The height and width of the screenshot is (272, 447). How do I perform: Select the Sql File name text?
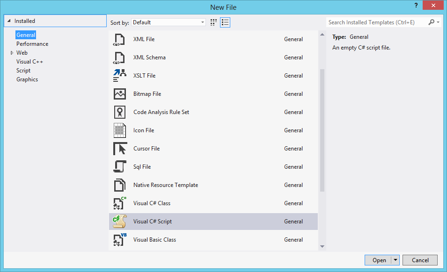(142, 167)
